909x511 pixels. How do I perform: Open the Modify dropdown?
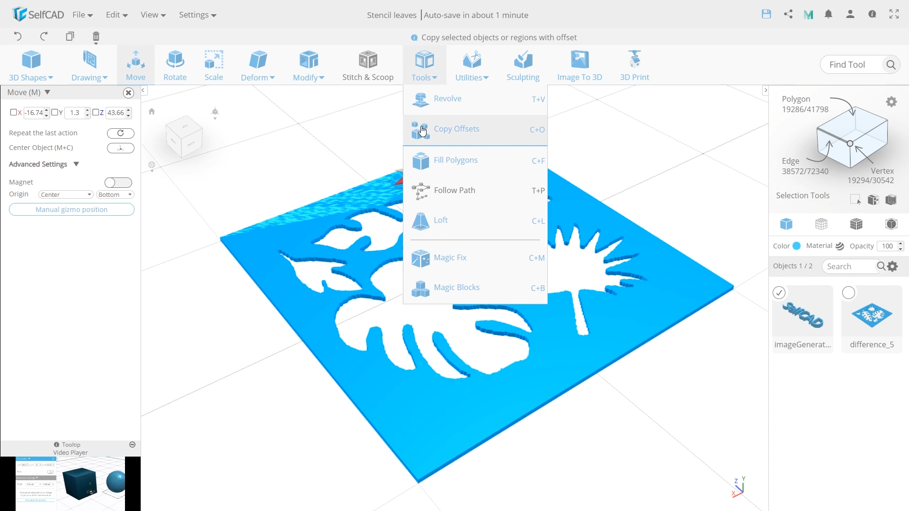[309, 65]
